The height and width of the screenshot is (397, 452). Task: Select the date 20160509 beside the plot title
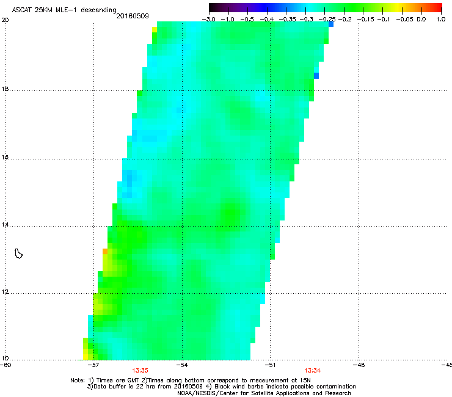click(x=133, y=16)
